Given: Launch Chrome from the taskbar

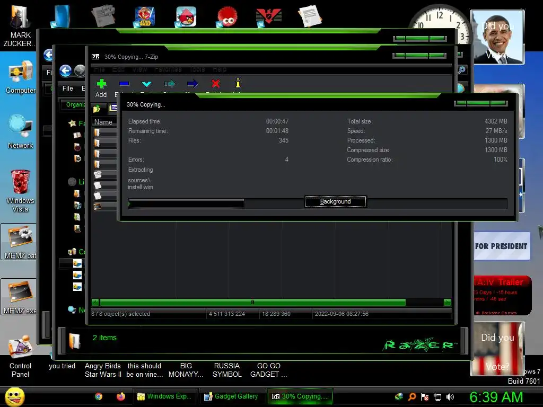Looking at the screenshot, I should [99, 396].
